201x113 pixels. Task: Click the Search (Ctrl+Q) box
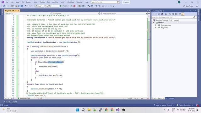[x=105, y=2]
